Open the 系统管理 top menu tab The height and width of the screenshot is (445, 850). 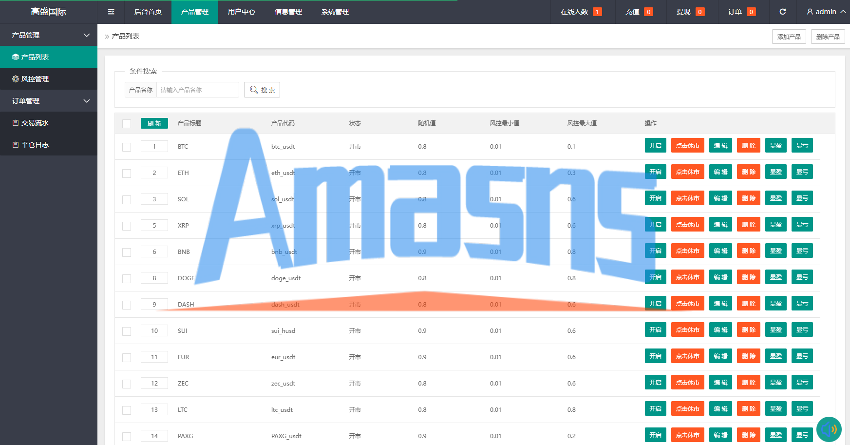click(x=335, y=12)
